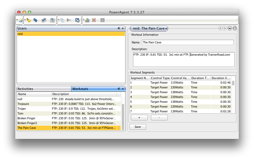Click into the Description text area
Image resolution: width=254 pixels, height=160 pixels.
pyautogui.click(x=184, y=59)
